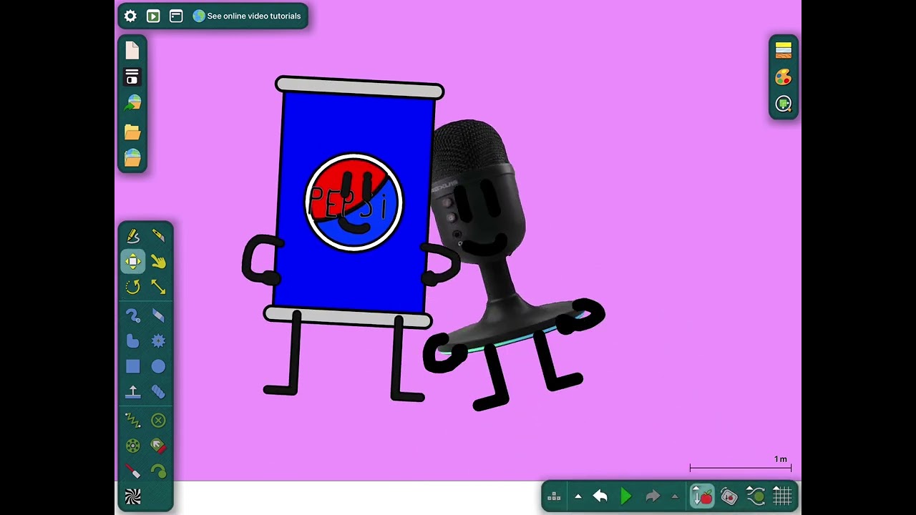Start the simulation with green play
The height and width of the screenshot is (515, 916).
click(x=626, y=496)
